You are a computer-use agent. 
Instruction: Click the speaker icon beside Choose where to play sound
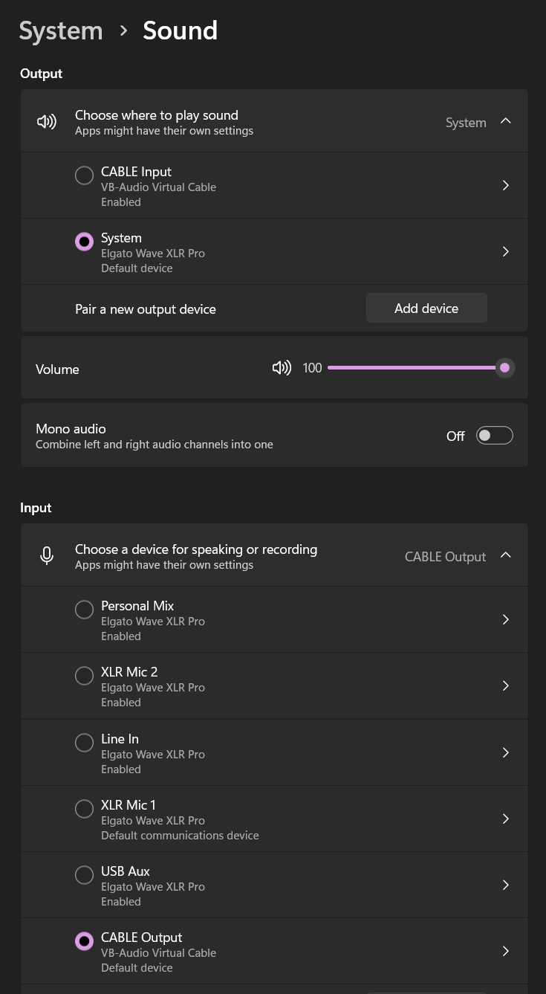coord(47,122)
